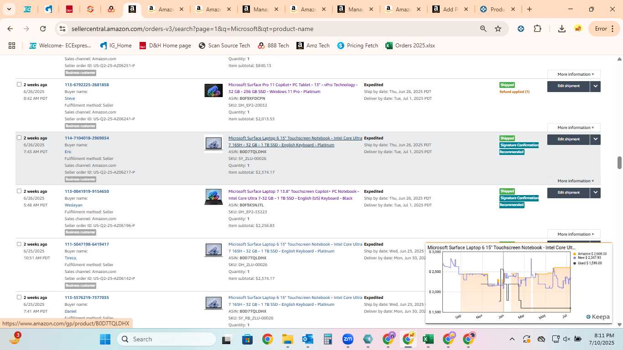Viewport: 623px width, 350px height.
Task: Open buyer name link Tireco
Action: coord(71,258)
